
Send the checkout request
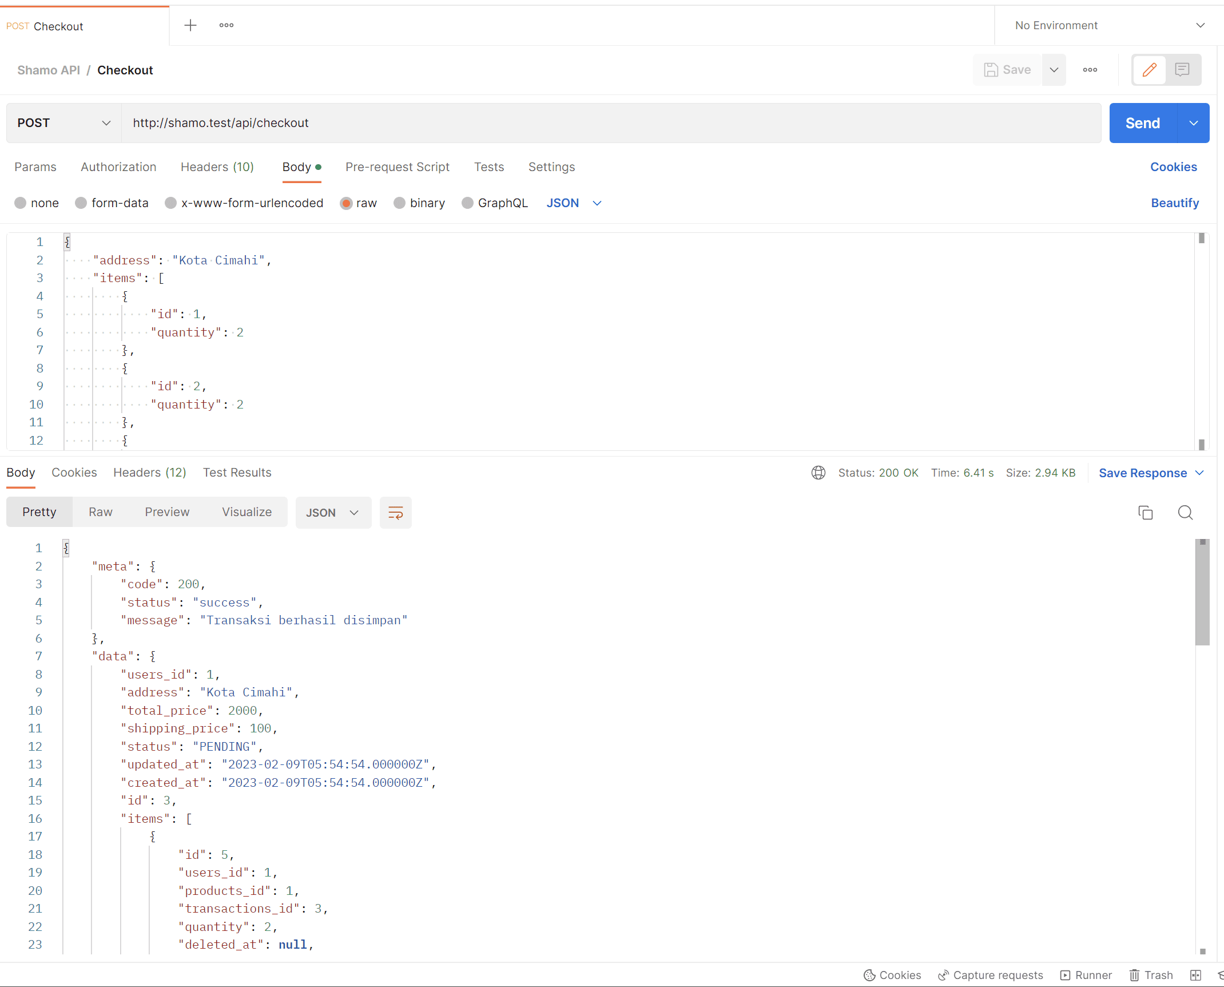click(x=1143, y=123)
